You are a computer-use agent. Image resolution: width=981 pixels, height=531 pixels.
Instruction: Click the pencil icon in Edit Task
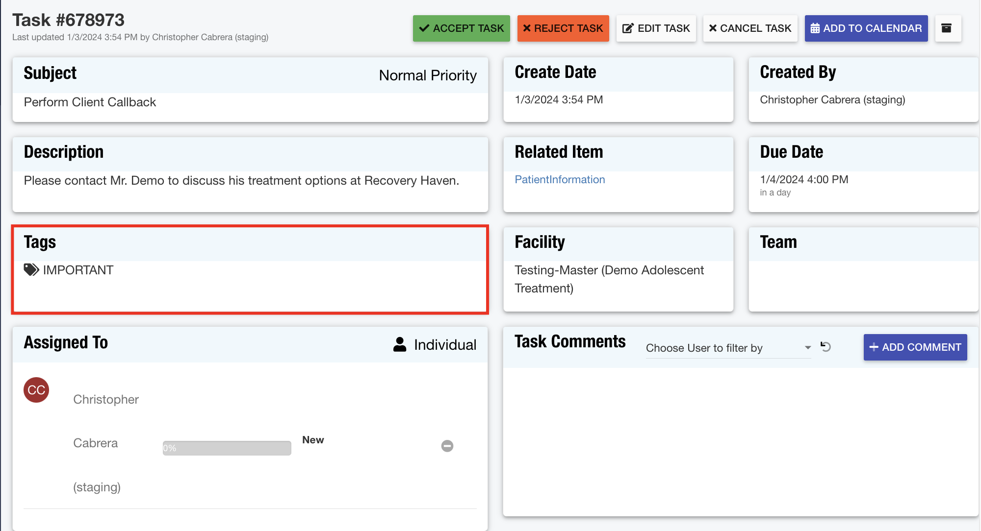628,28
